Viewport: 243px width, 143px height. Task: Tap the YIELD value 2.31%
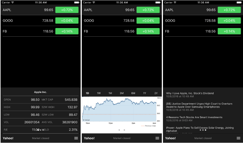point(73,130)
